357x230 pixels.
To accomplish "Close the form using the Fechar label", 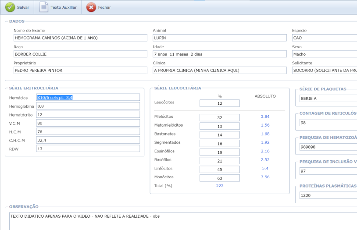I will click(x=104, y=7).
